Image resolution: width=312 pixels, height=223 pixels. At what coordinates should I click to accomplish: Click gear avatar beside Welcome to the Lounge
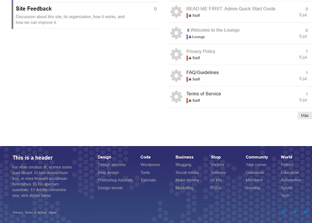coord(176,33)
